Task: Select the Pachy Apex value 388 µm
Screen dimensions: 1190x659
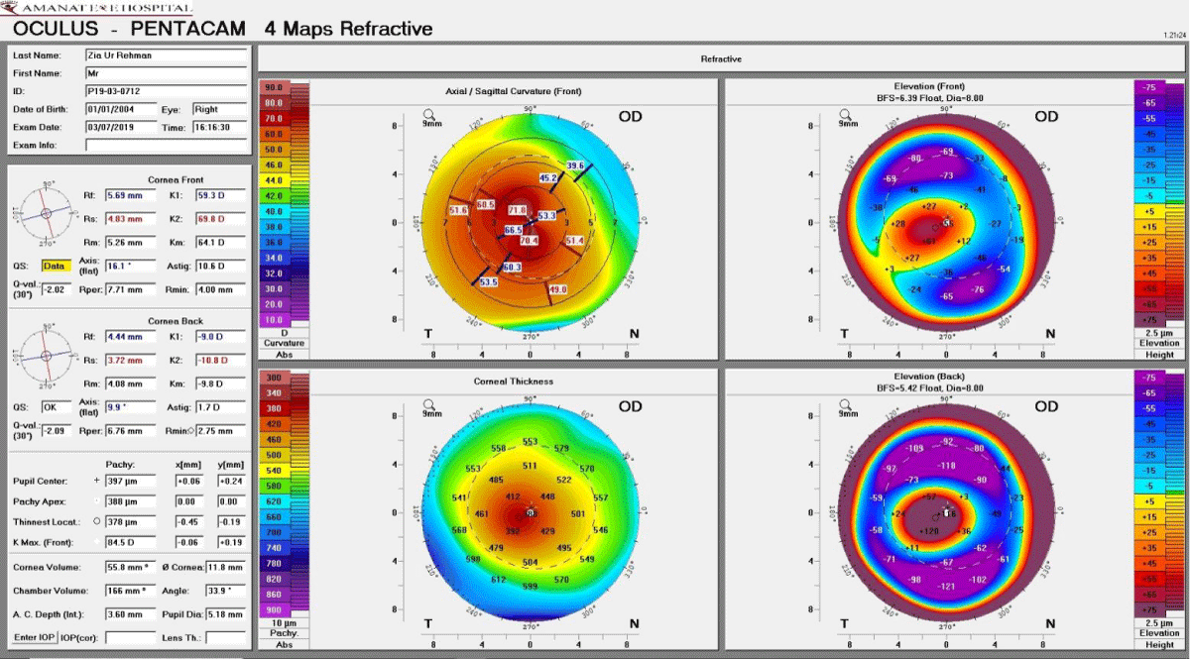Action: (x=130, y=501)
